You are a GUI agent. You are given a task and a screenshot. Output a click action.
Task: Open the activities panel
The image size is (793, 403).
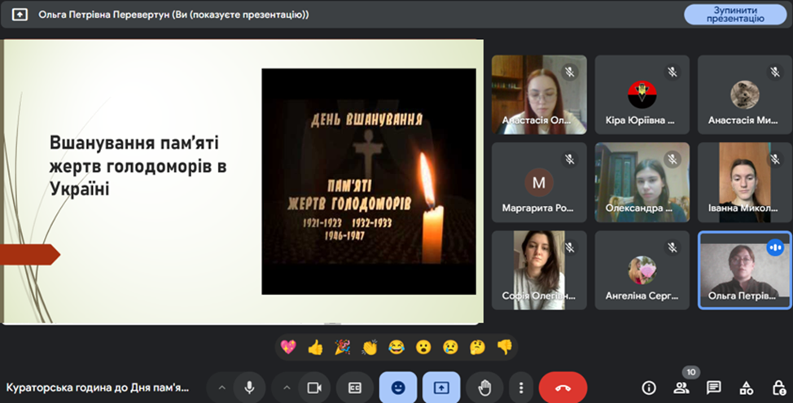coord(746,388)
